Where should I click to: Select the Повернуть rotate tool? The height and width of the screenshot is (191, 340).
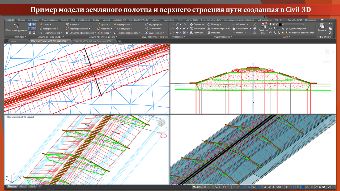tap(214, 24)
